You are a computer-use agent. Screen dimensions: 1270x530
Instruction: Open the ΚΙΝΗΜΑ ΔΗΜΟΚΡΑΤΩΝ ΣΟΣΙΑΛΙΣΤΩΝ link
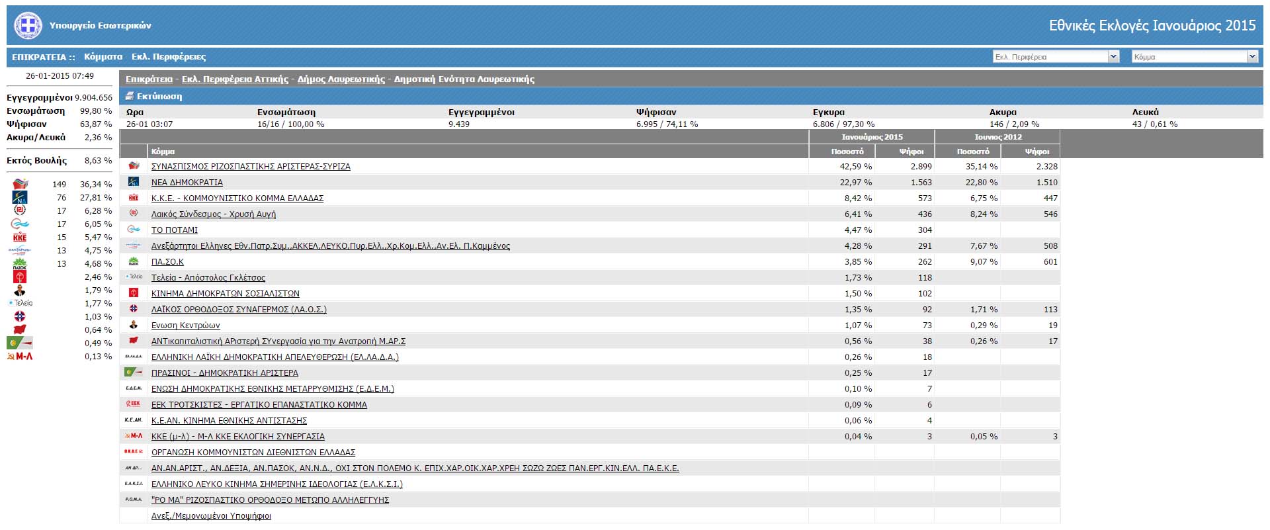(226, 294)
